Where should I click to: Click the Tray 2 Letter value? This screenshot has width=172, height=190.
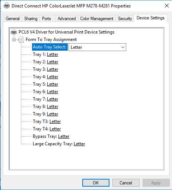[x=52, y=62]
